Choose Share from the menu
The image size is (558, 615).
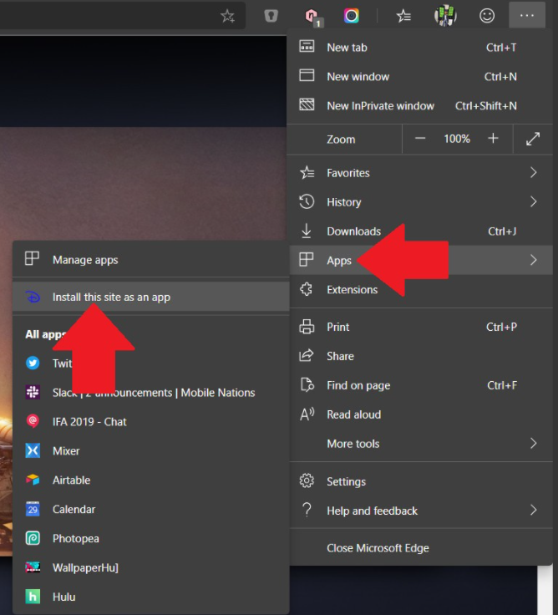tap(421, 356)
